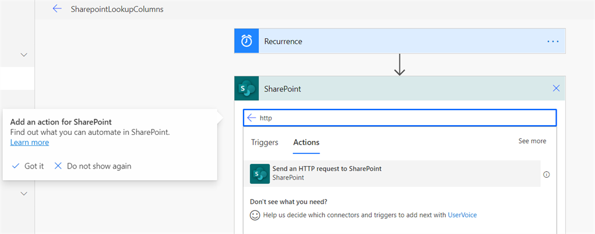The width and height of the screenshot is (595, 234).
Task: Select Send an HTTP request to SharePoint
Action: pyautogui.click(x=395, y=174)
